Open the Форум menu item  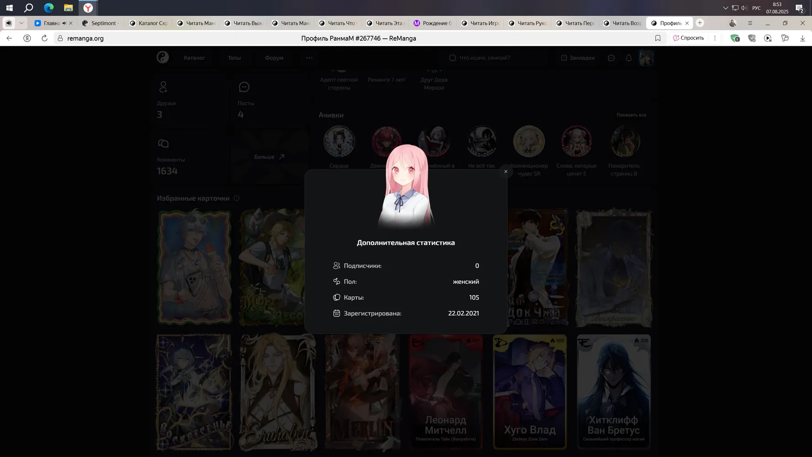(274, 58)
